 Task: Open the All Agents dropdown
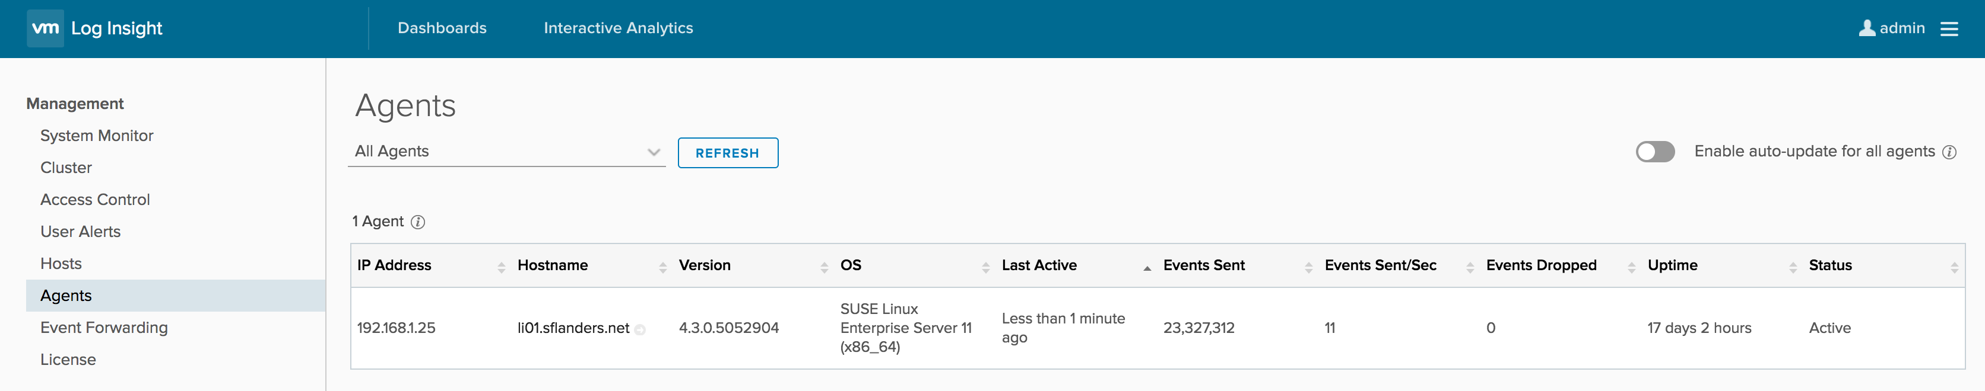(x=506, y=152)
